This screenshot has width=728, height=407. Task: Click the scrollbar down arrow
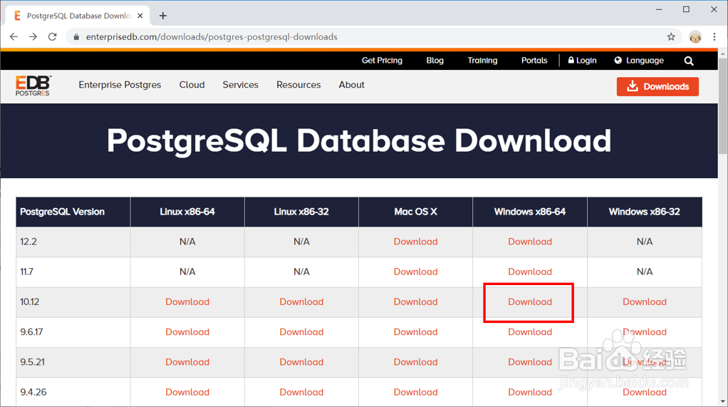[x=723, y=401]
